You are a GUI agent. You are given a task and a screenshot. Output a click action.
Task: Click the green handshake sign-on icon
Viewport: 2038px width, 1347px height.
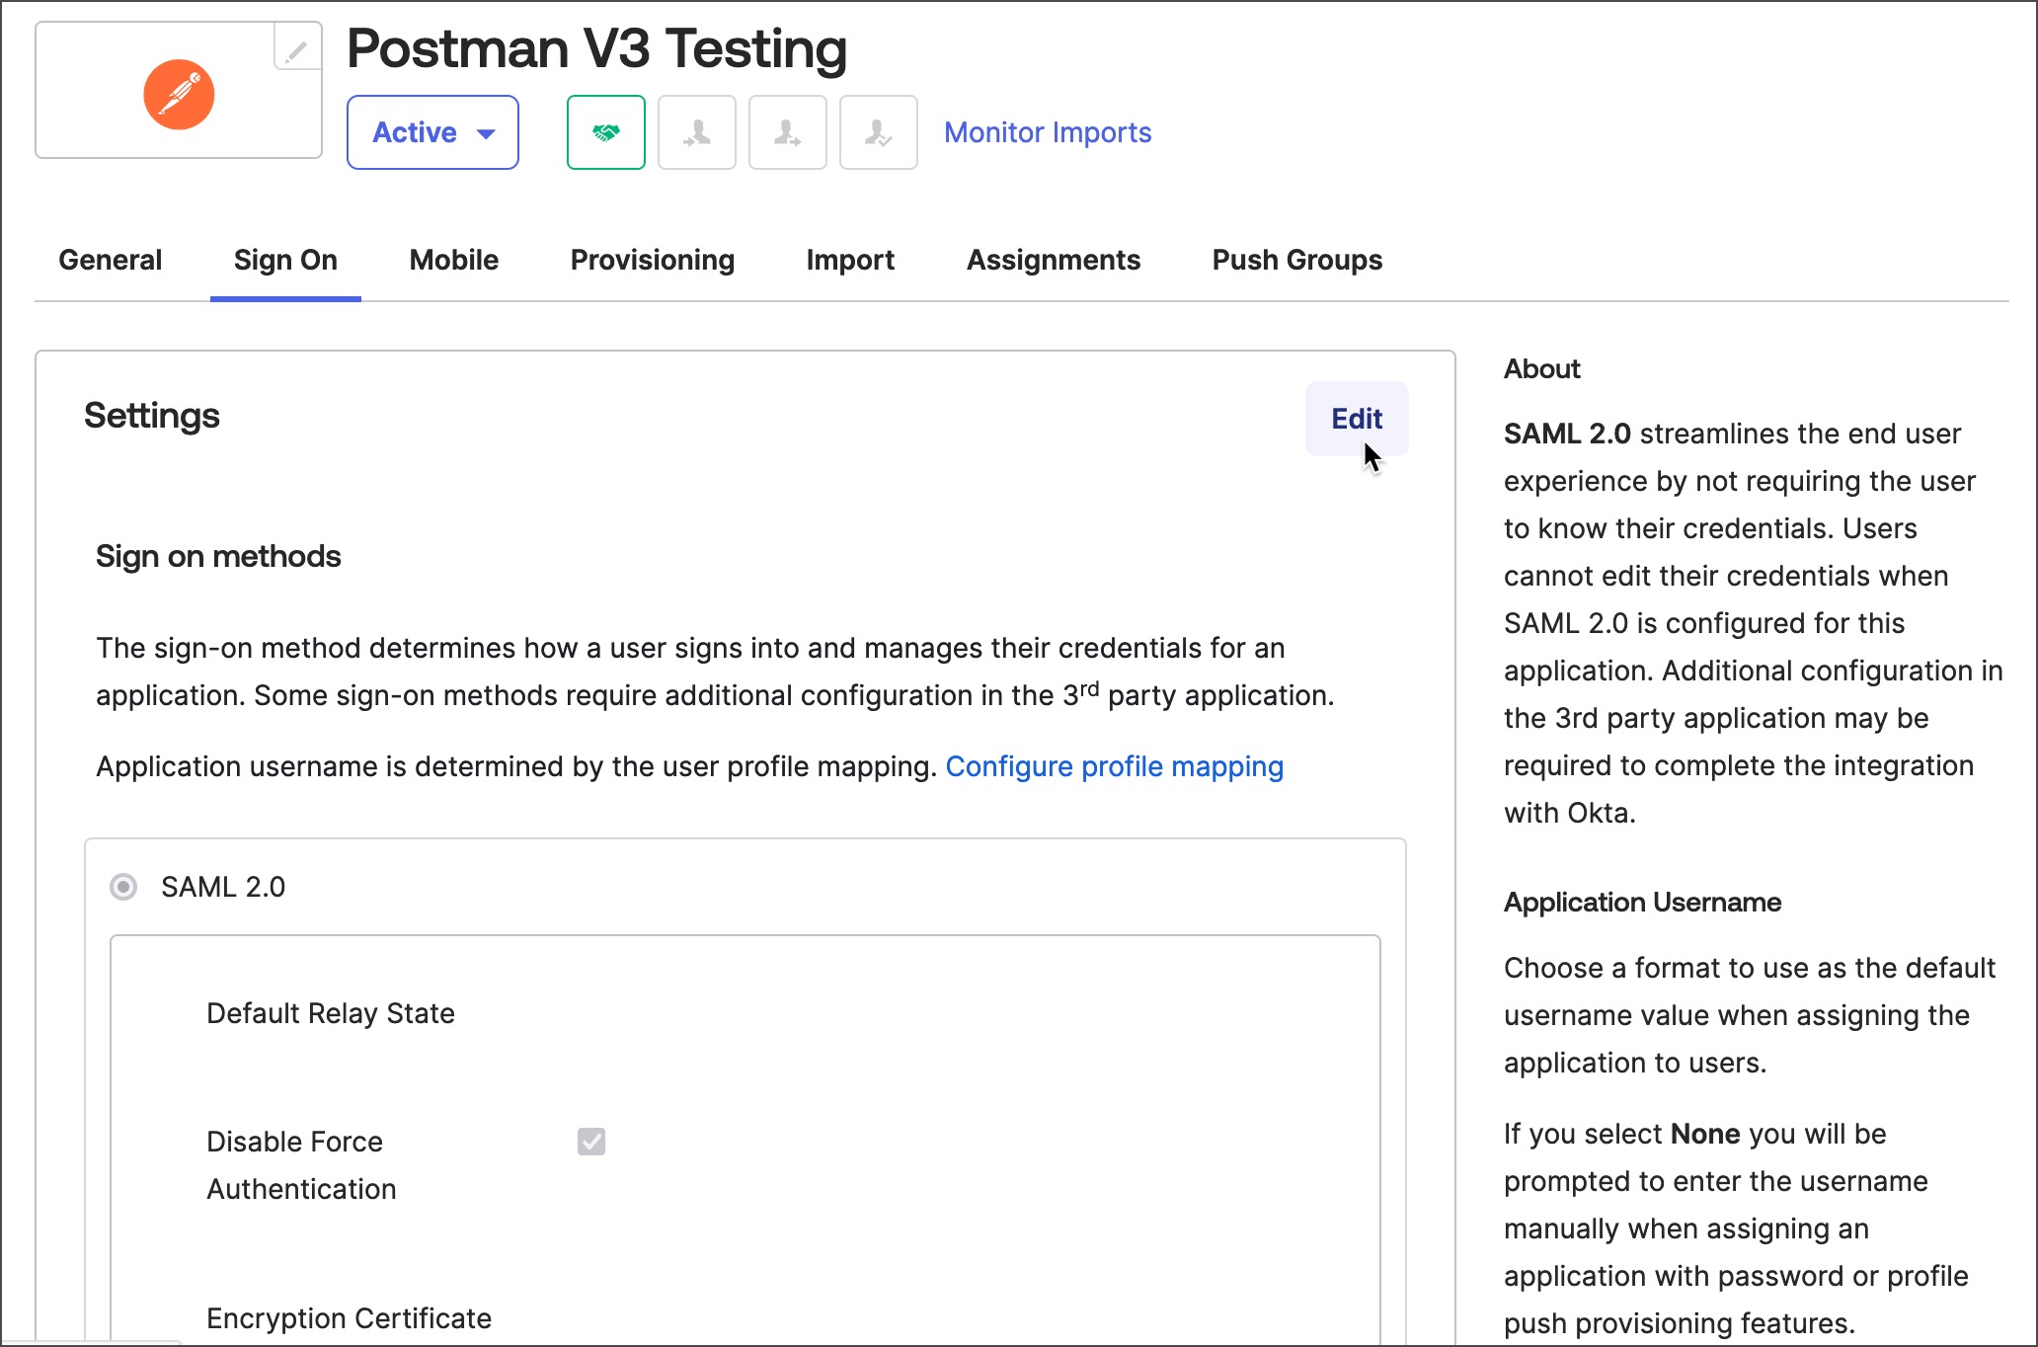coord(605,132)
